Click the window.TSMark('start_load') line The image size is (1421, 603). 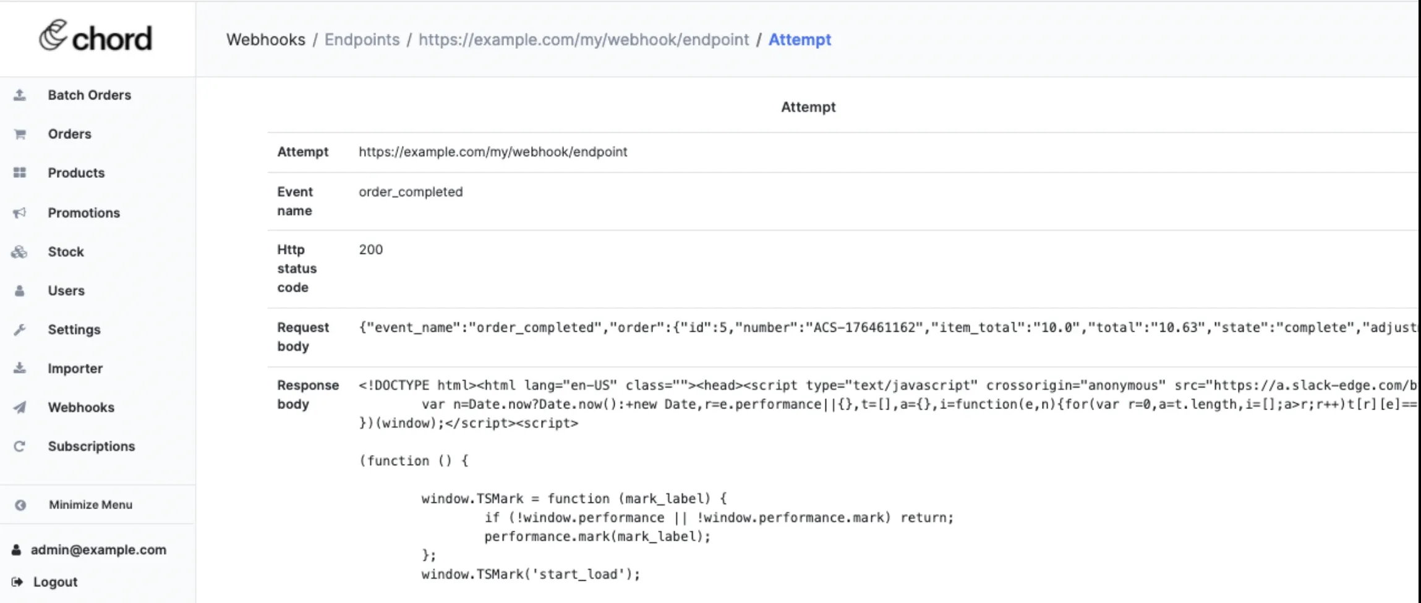click(x=531, y=574)
